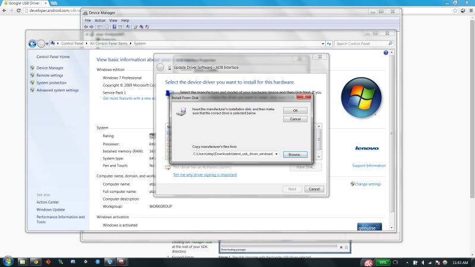Click the Disable device toolbar icon

(147, 27)
